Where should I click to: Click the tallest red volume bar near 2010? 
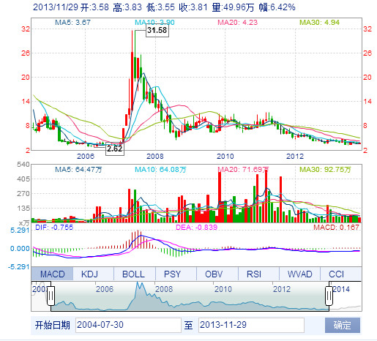(220, 196)
